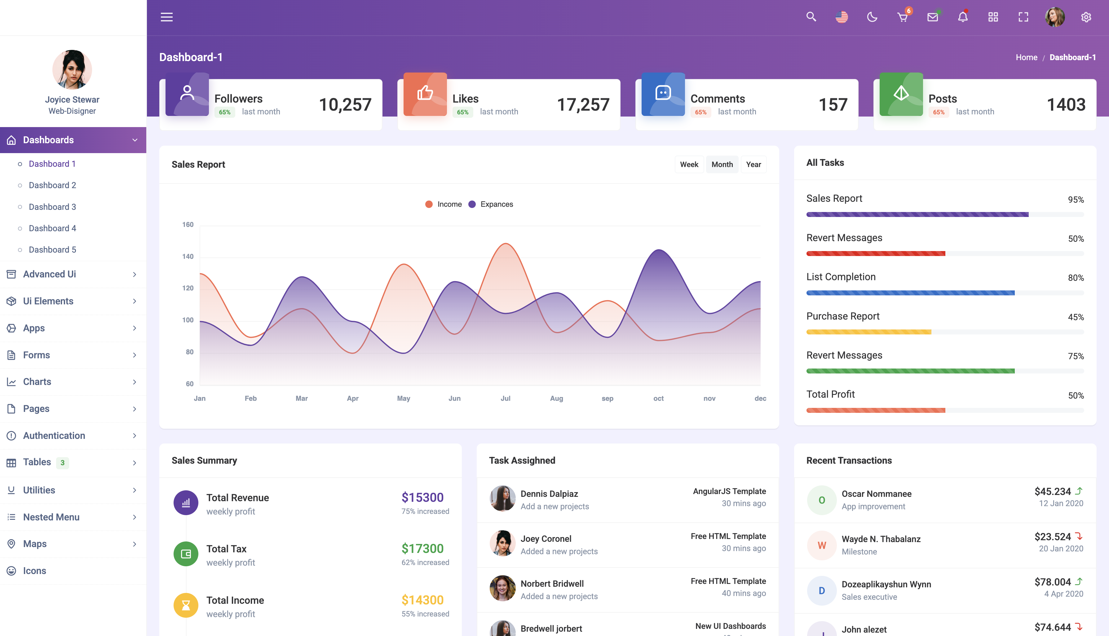Screen dimensions: 1109x636
Task: Open the mail messages icon
Action: pos(933,17)
